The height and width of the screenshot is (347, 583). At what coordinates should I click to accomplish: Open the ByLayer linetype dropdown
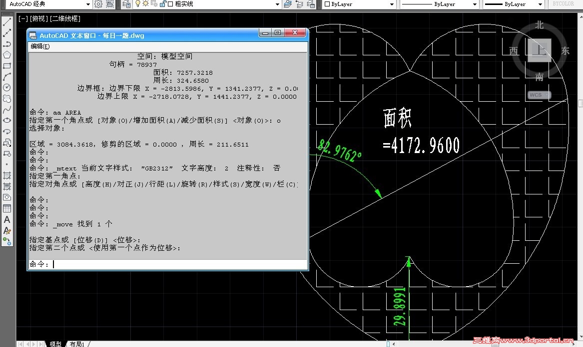475,4
